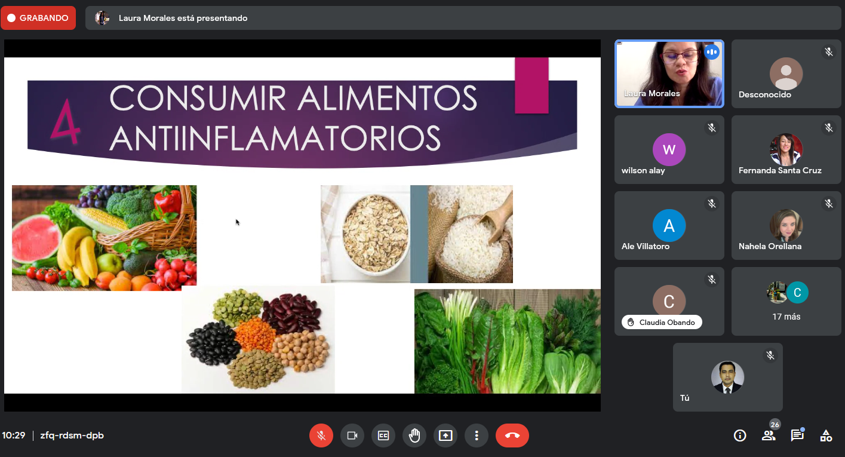This screenshot has width=845, height=457.
Task: Select Nahela Orellana participant tile
Action: [x=786, y=225]
